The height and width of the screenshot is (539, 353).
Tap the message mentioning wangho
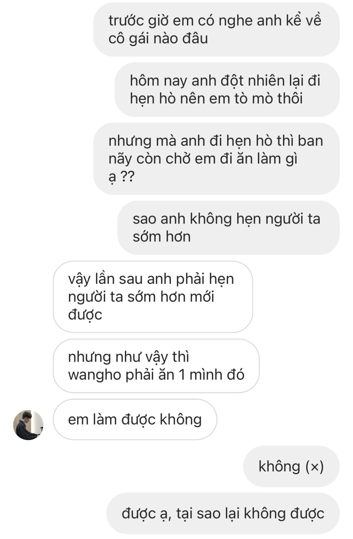pos(156,365)
